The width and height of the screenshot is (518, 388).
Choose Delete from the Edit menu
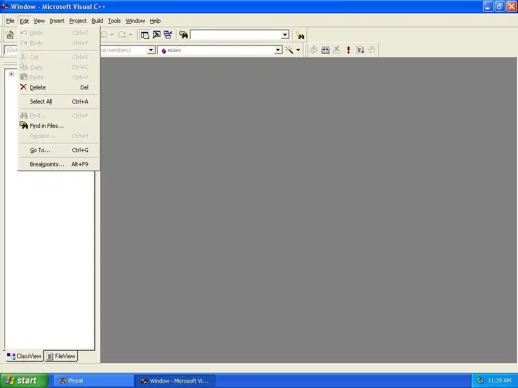(x=59, y=87)
